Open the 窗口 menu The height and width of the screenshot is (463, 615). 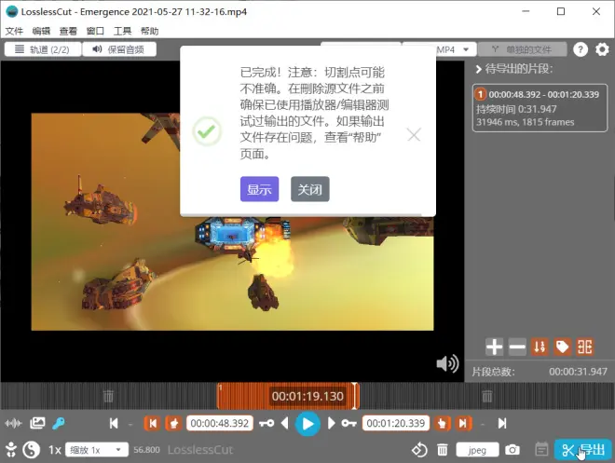95,31
